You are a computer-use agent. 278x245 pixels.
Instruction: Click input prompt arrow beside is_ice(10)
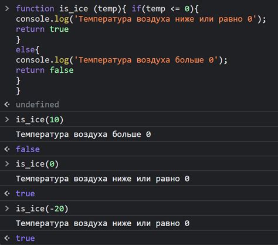click(x=7, y=119)
